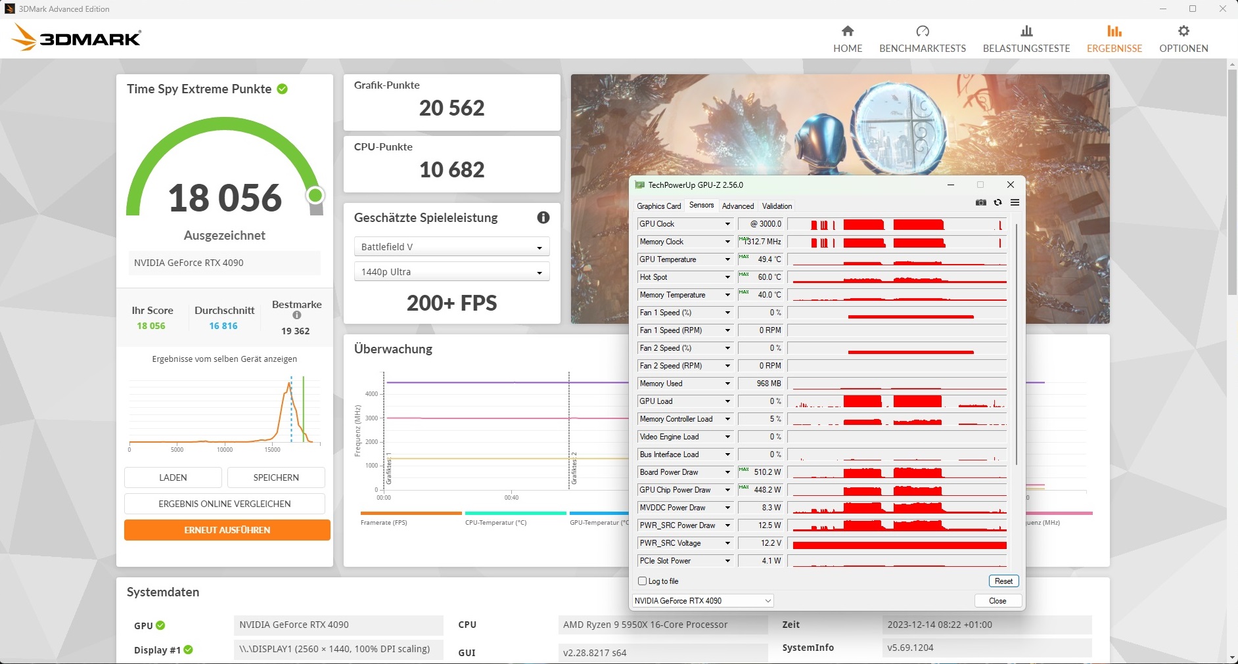The height and width of the screenshot is (664, 1238).
Task: Click the orange ERNEUT AUSFÜHREN button
Action: coord(227,530)
